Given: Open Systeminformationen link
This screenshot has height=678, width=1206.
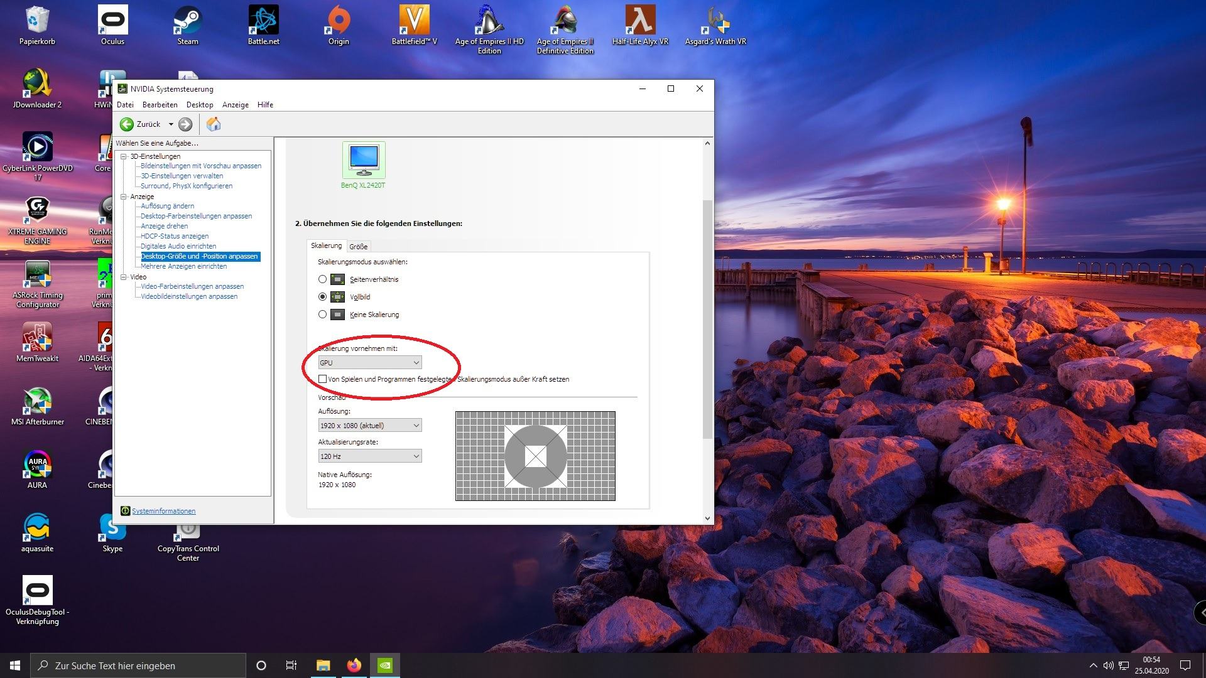Looking at the screenshot, I should (x=163, y=511).
